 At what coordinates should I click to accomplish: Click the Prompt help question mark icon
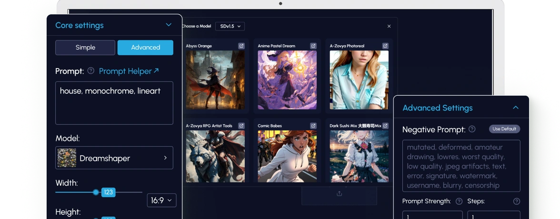tap(90, 71)
